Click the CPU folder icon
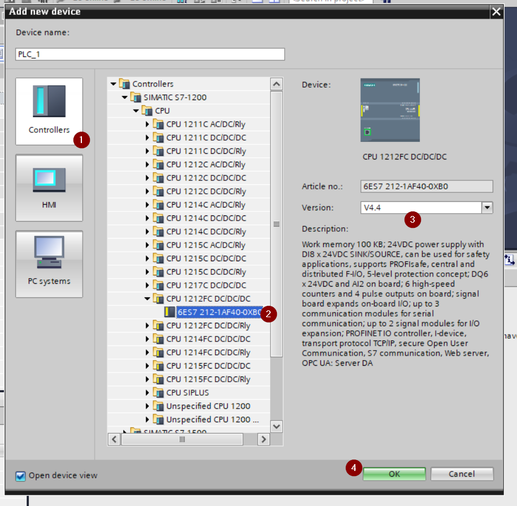 [147, 111]
